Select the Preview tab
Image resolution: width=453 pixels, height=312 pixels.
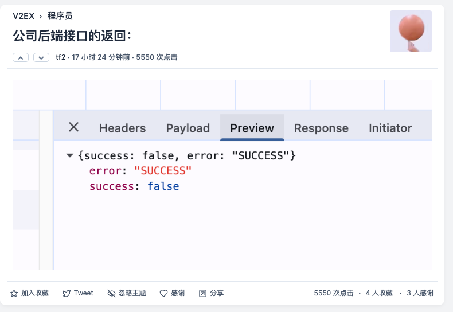(x=252, y=128)
